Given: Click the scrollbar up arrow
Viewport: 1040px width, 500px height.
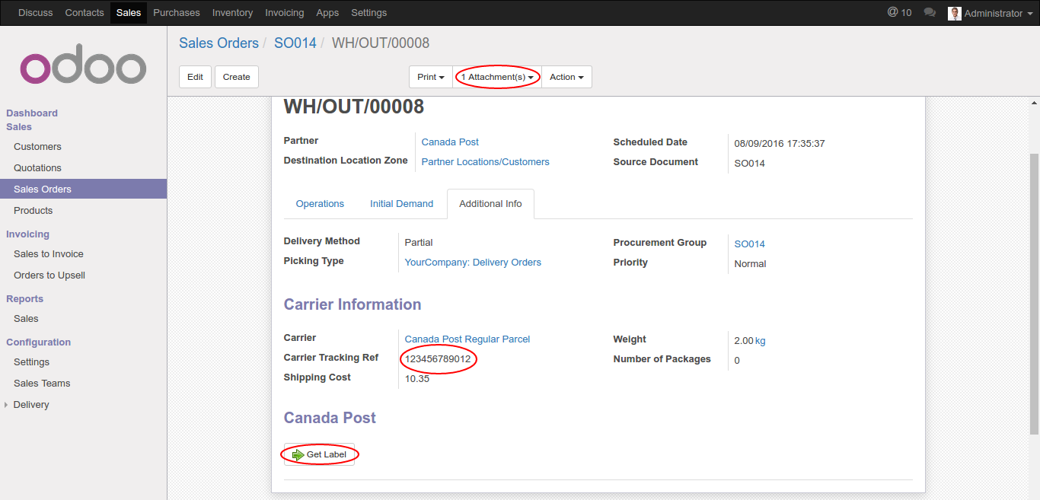Looking at the screenshot, I should (1034, 102).
